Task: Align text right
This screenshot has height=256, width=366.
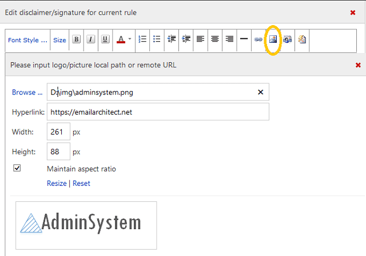Action: 229,39
